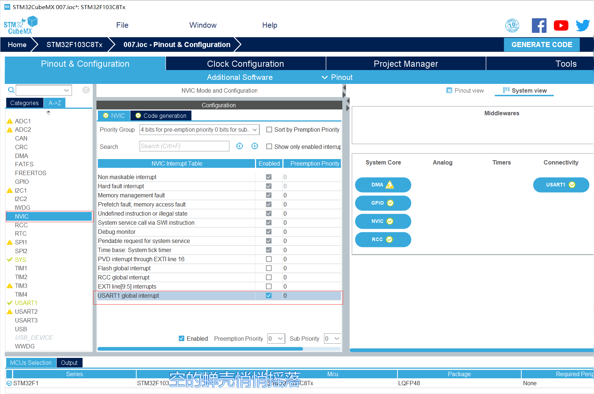This screenshot has width=594, height=394.
Task: Click the SPI1 warning icon
Action: tap(10, 242)
